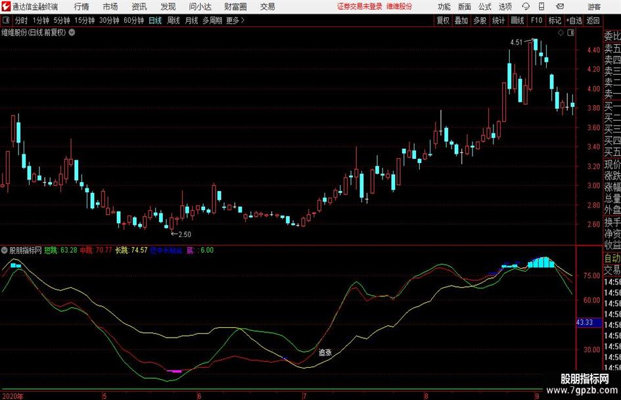Click the 多股 multi-stock button
The image size is (621, 400).
click(480, 20)
